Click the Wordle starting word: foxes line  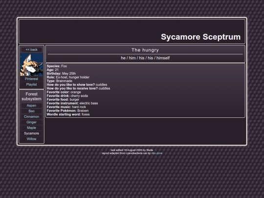[68, 114]
